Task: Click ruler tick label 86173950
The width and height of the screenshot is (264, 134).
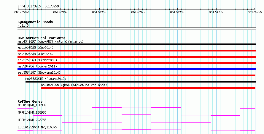Action: tap(60, 12)
